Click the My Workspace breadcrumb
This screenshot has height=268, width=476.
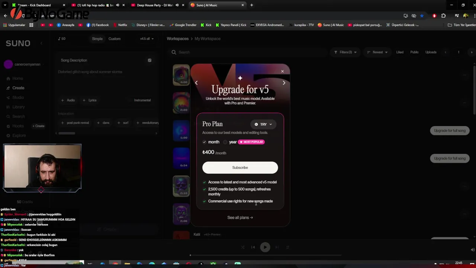click(x=208, y=39)
